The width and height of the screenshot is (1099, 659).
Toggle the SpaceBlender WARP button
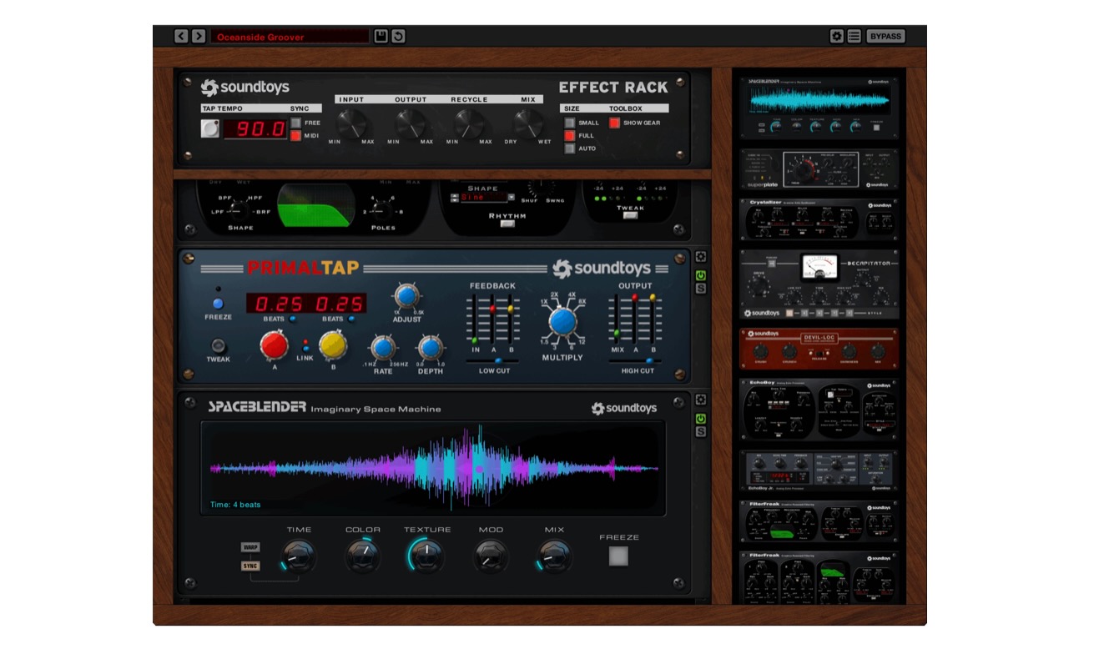pos(250,547)
